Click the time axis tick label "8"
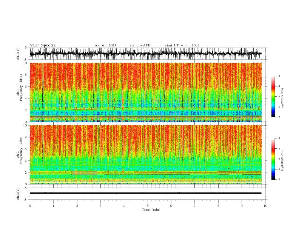 pyautogui.click(x=218, y=206)
